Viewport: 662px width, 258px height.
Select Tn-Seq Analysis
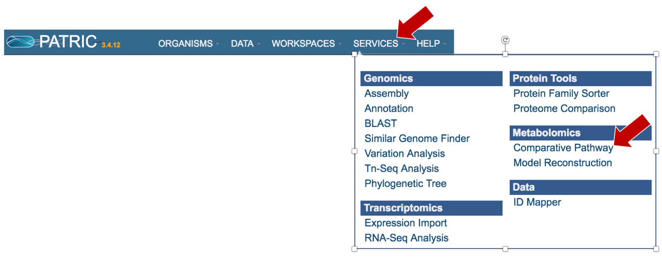click(401, 169)
